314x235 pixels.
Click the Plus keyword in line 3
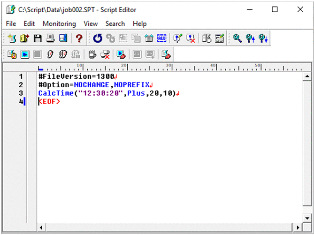[x=136, y=93]
